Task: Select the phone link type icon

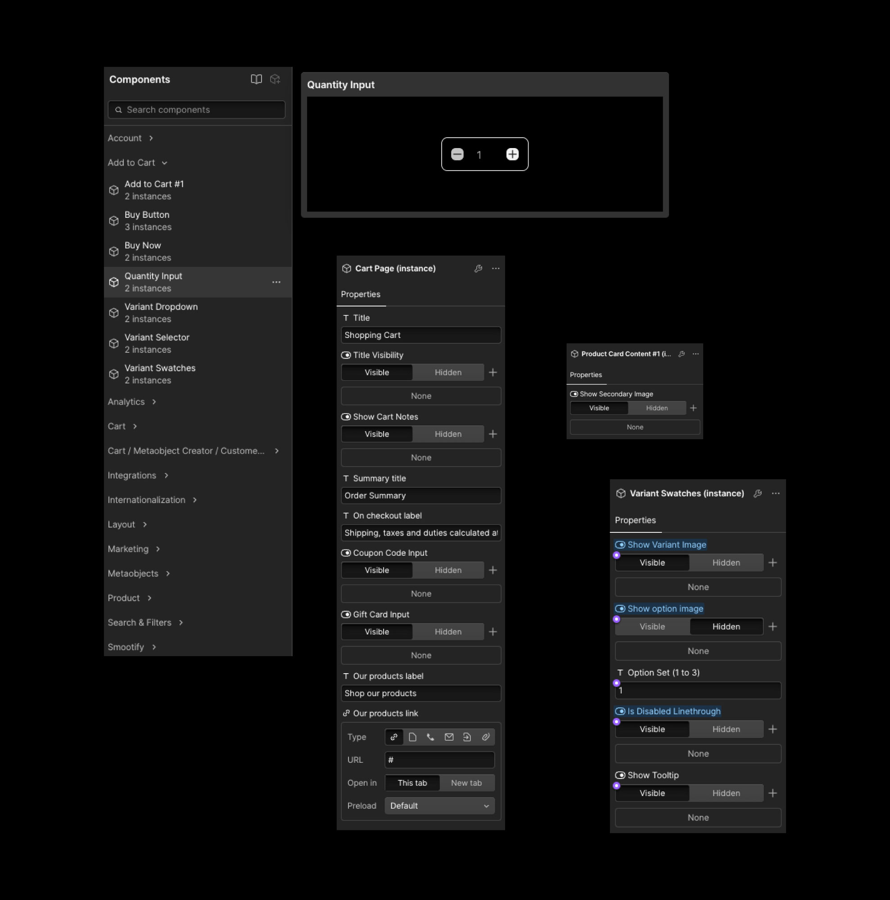Action: tap(430, 737)
